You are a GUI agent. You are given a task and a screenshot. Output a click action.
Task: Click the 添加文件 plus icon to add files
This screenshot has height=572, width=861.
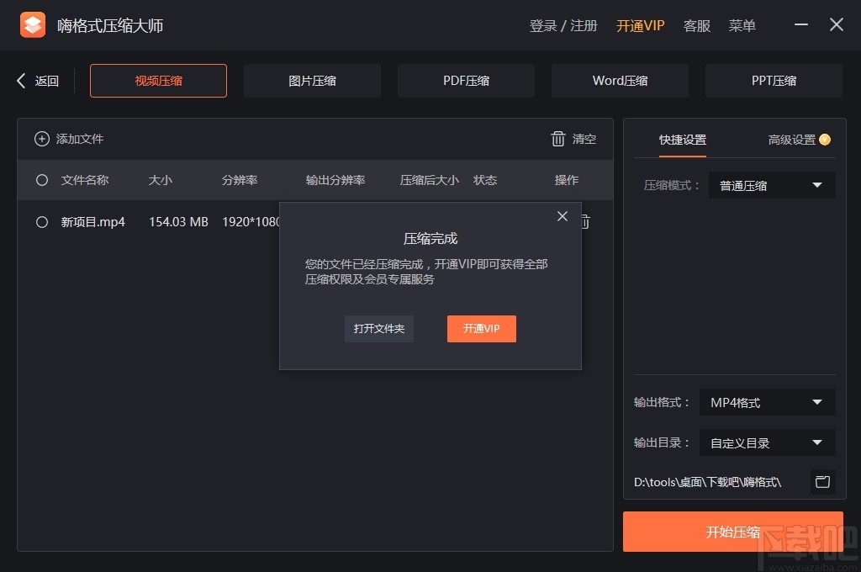[42, 139]
